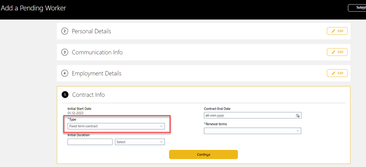366x167 pixels.
Task: Click step 4 circle for Employment Details
Action: pyautogui.click(x=64, y=73)
